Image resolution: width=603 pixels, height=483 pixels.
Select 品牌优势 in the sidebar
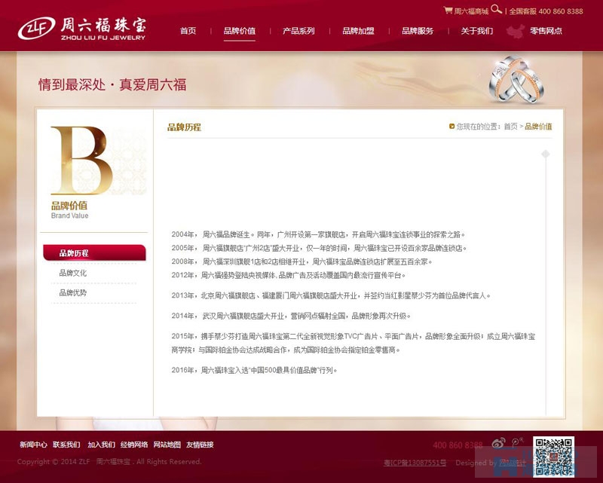coord(72,292)
